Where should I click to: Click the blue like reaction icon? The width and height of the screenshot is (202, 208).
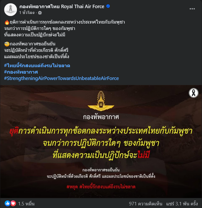point(8,203)
